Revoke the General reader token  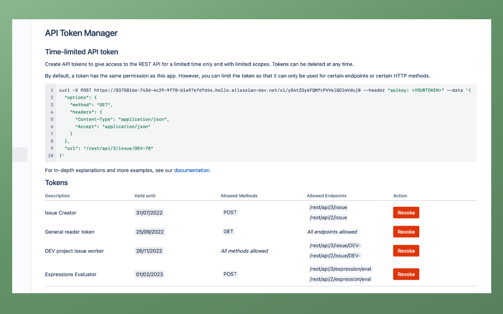pyautogui.click(x=406, y=232)
